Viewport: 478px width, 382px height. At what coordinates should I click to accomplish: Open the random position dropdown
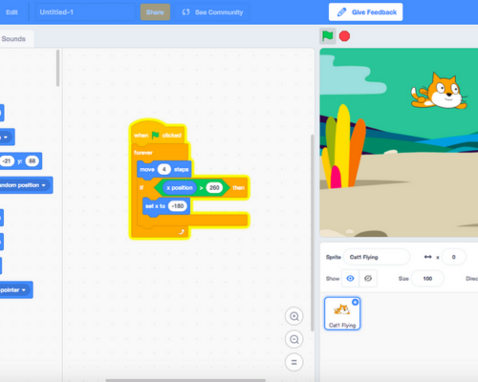pyautogui.click(x=44, y=185)
